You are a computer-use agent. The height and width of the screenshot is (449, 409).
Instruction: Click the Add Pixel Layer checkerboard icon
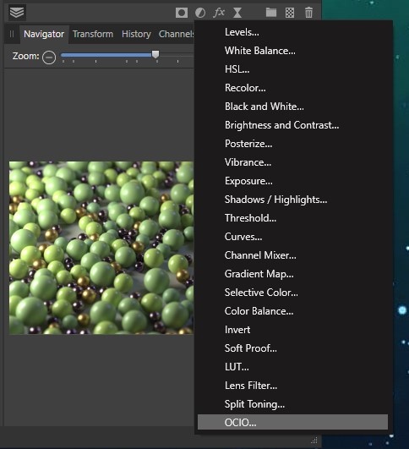point(290,13)
